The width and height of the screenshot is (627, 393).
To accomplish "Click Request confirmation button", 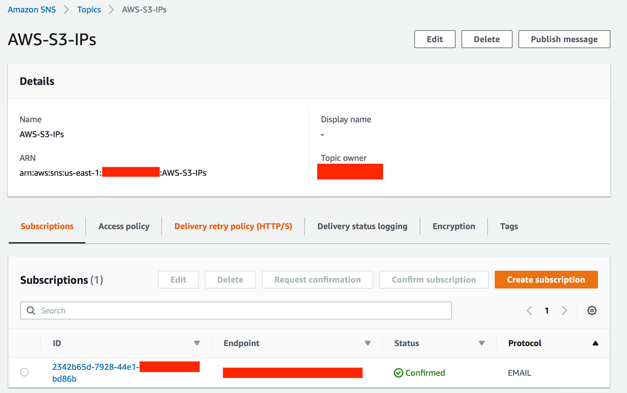I will [x=317, y=280].
